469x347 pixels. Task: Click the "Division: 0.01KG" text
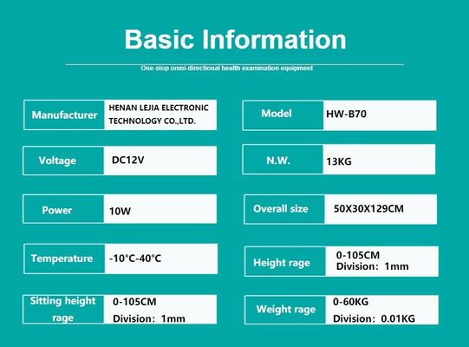point(374,318)
